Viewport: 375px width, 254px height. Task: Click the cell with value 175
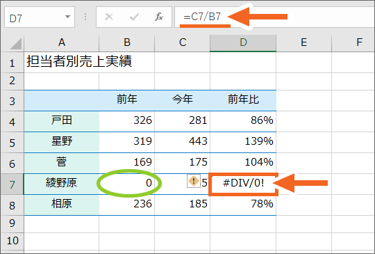[182, 163]
